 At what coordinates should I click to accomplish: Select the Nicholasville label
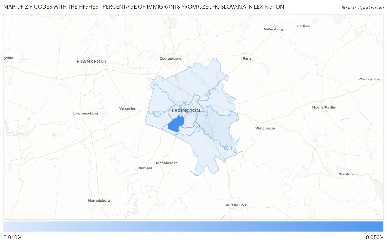click(167, 163)
